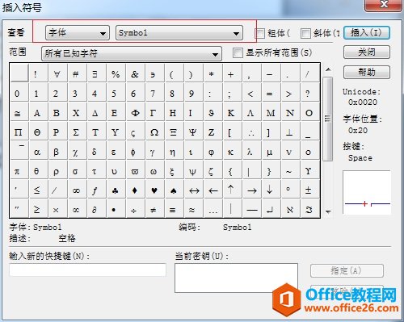This screenshot has height=322, width=404.
Task: Click scrollbar down arrow of symbol grid
Action: coord(328,212)
